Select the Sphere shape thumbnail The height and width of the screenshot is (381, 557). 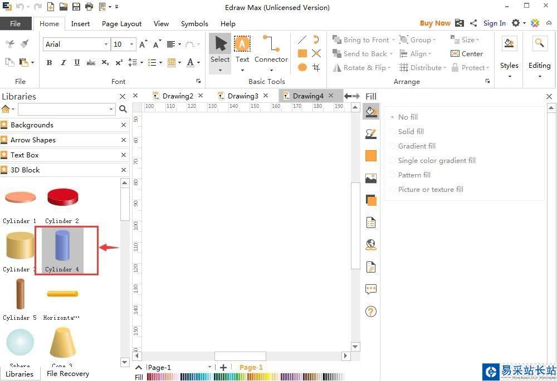click(x=20, y=342)
